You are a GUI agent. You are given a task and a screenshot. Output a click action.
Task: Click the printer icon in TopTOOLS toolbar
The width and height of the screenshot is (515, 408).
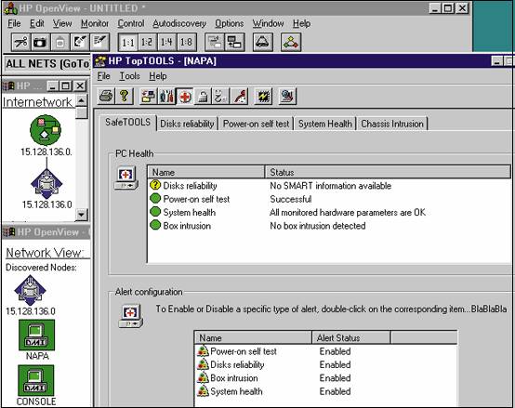pyautogui.click(x=106, y=96)
